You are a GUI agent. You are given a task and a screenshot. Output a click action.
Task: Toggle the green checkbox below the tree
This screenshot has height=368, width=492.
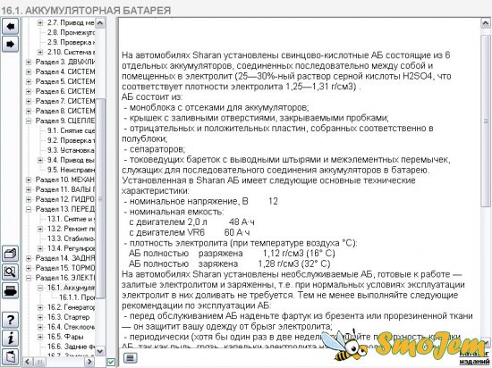(x=111, y=362)
